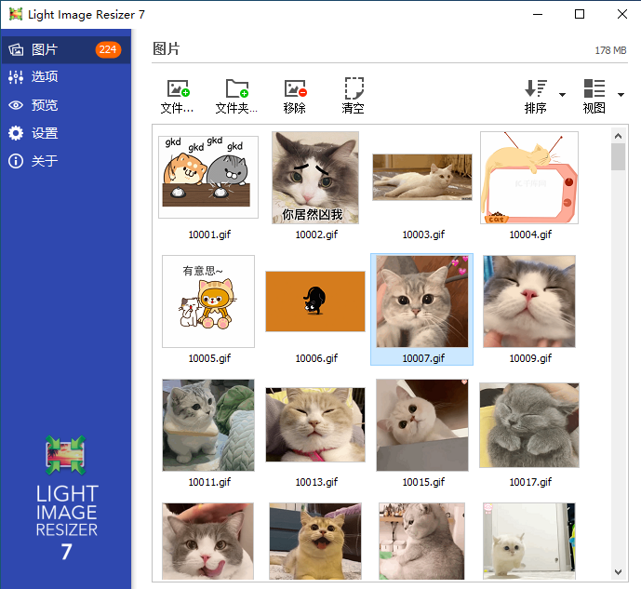Maximize the Light Image Resizer window
641x589 pixels.
[580, 14]
